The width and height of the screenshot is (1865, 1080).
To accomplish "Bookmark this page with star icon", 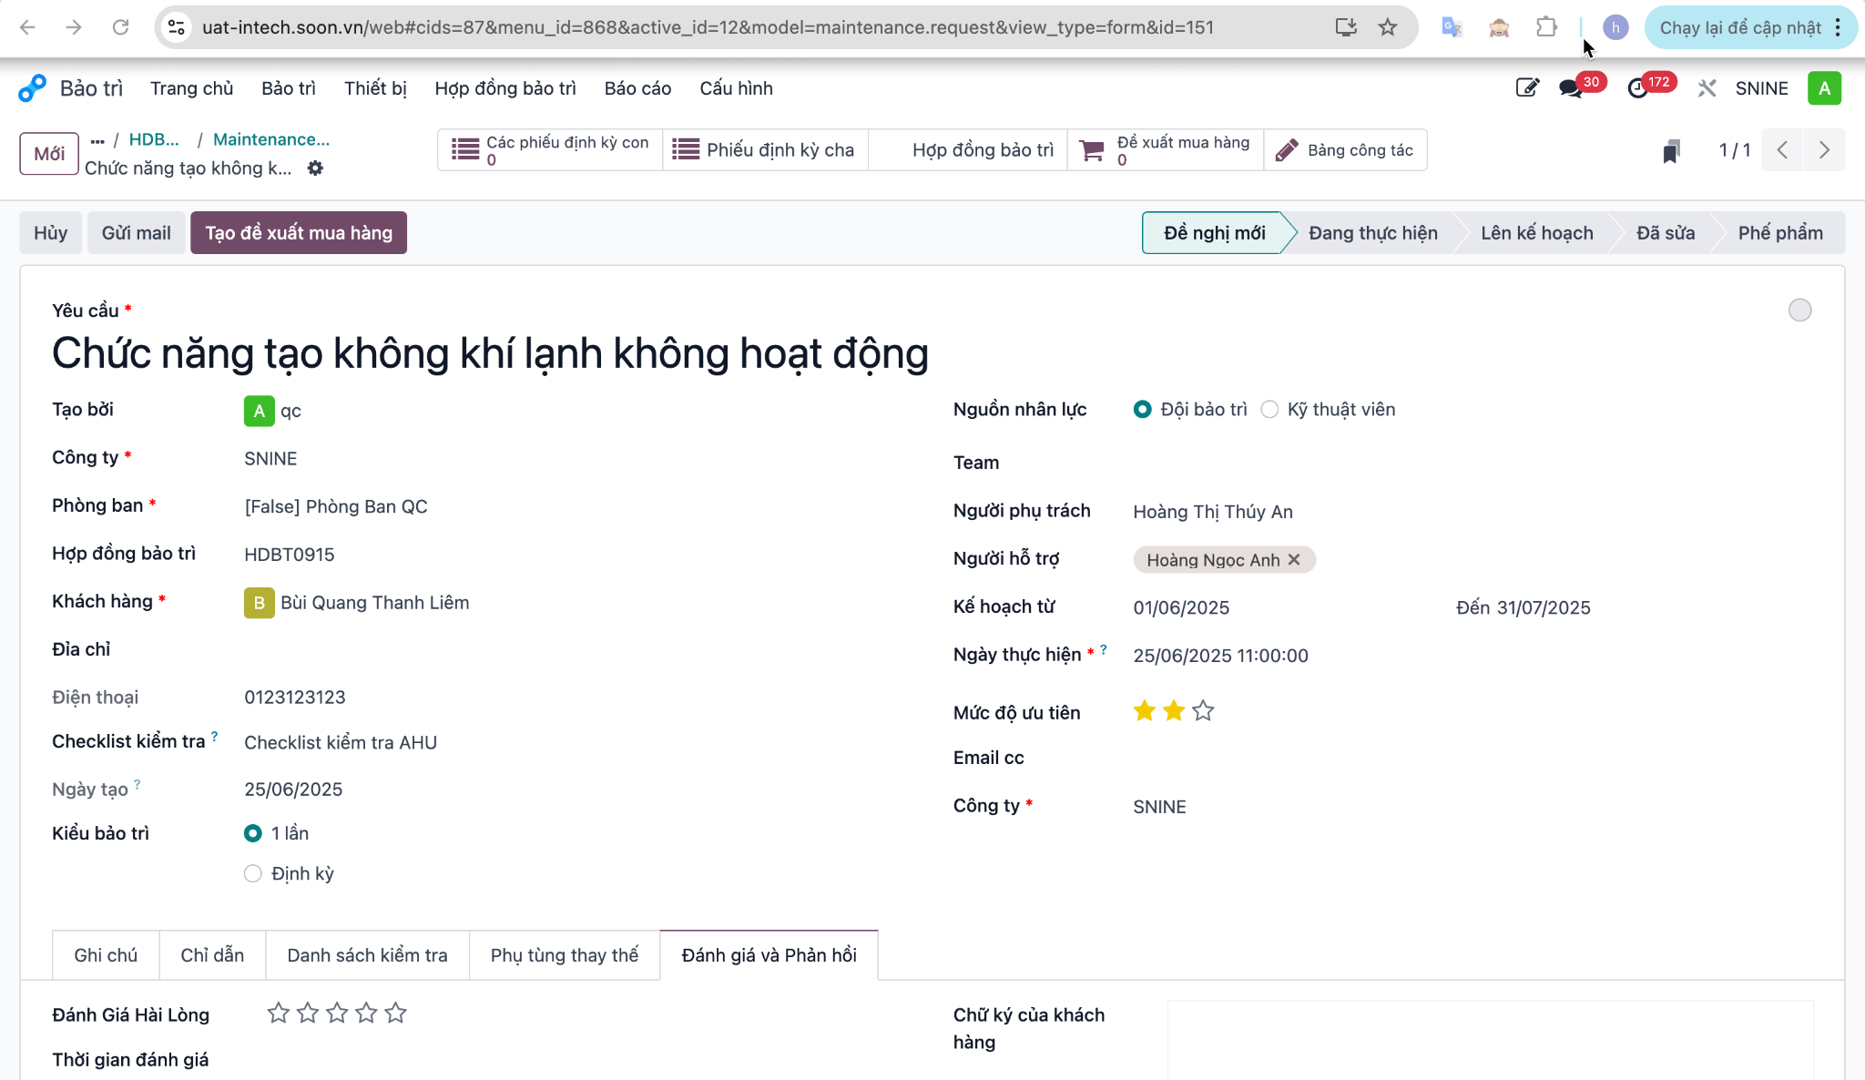I will (x=1387, y=27).
